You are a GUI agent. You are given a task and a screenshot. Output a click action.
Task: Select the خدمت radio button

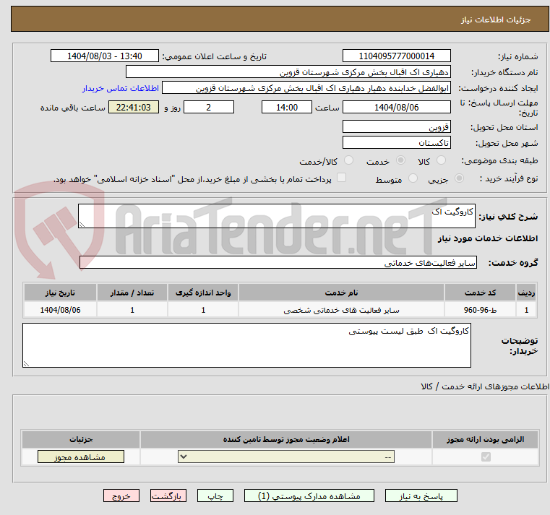[x=400, y=160]
